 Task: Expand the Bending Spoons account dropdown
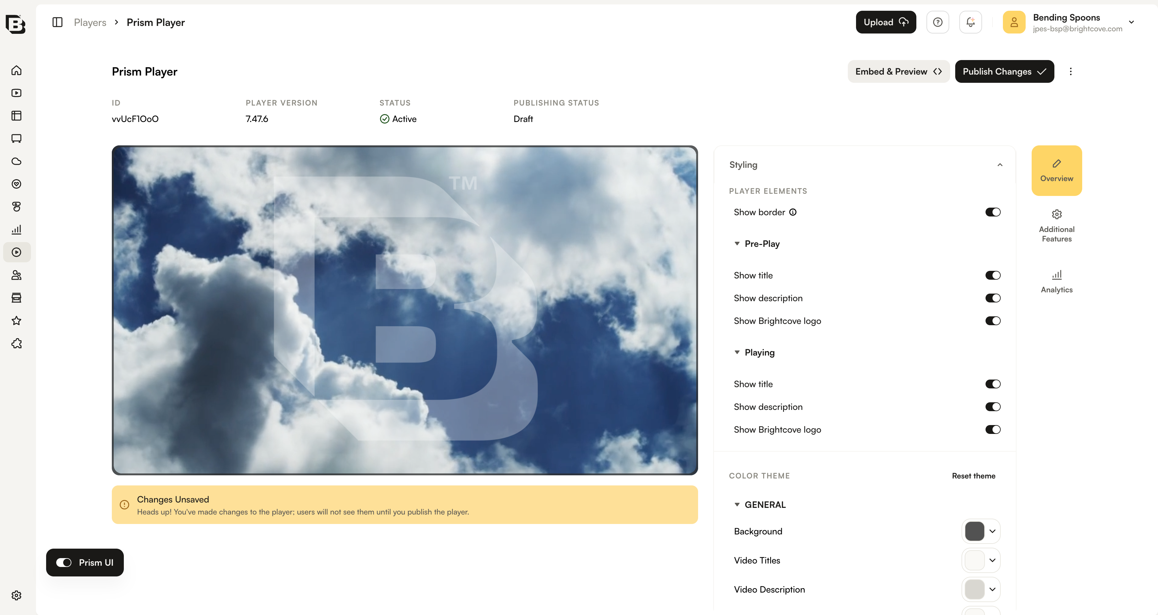pyautogui.click(x=1131, y=22)
